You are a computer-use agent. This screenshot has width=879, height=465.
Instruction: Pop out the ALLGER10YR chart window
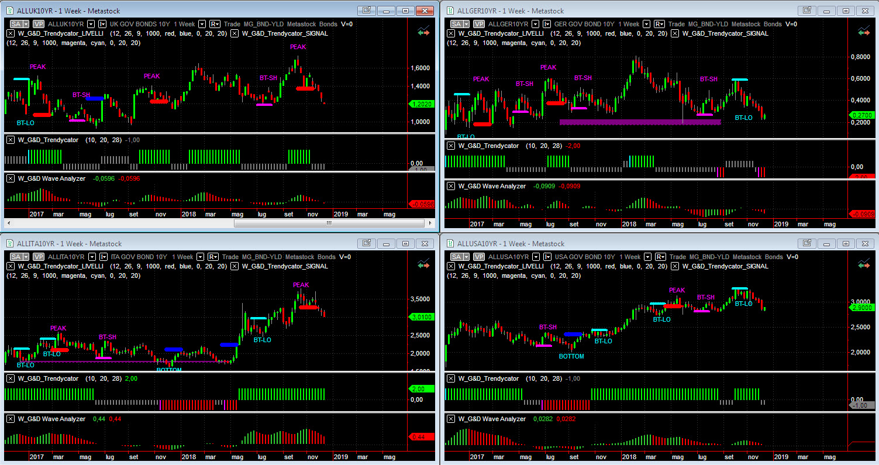pyautogui.click(x=806, y=11)
